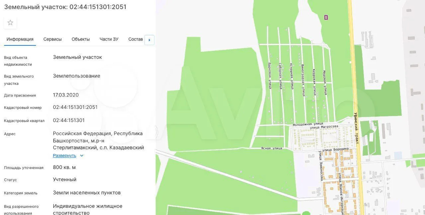
Task: Switch to the Информация tab
Action: click(x=20, y=39)
